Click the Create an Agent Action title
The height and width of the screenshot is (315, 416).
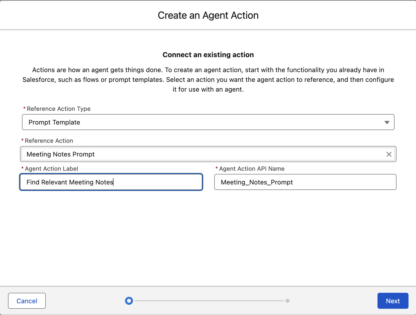(208, 15)
